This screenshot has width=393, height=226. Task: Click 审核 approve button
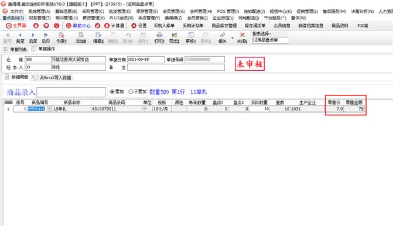tap(191, 38)
